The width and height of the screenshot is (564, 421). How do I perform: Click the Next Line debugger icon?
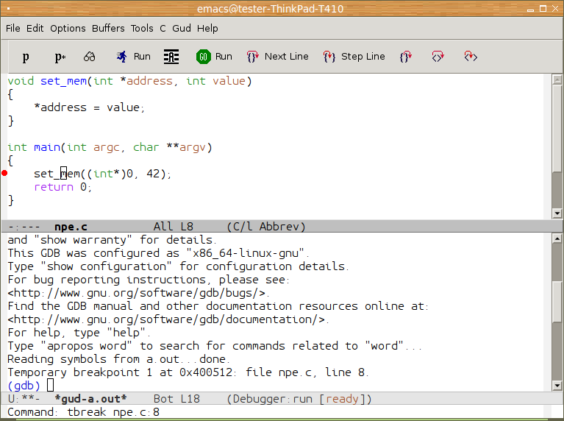253,57
